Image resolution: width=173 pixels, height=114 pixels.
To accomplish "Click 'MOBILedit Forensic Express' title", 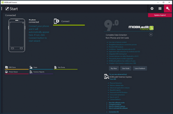I will (x=120, y=77).
